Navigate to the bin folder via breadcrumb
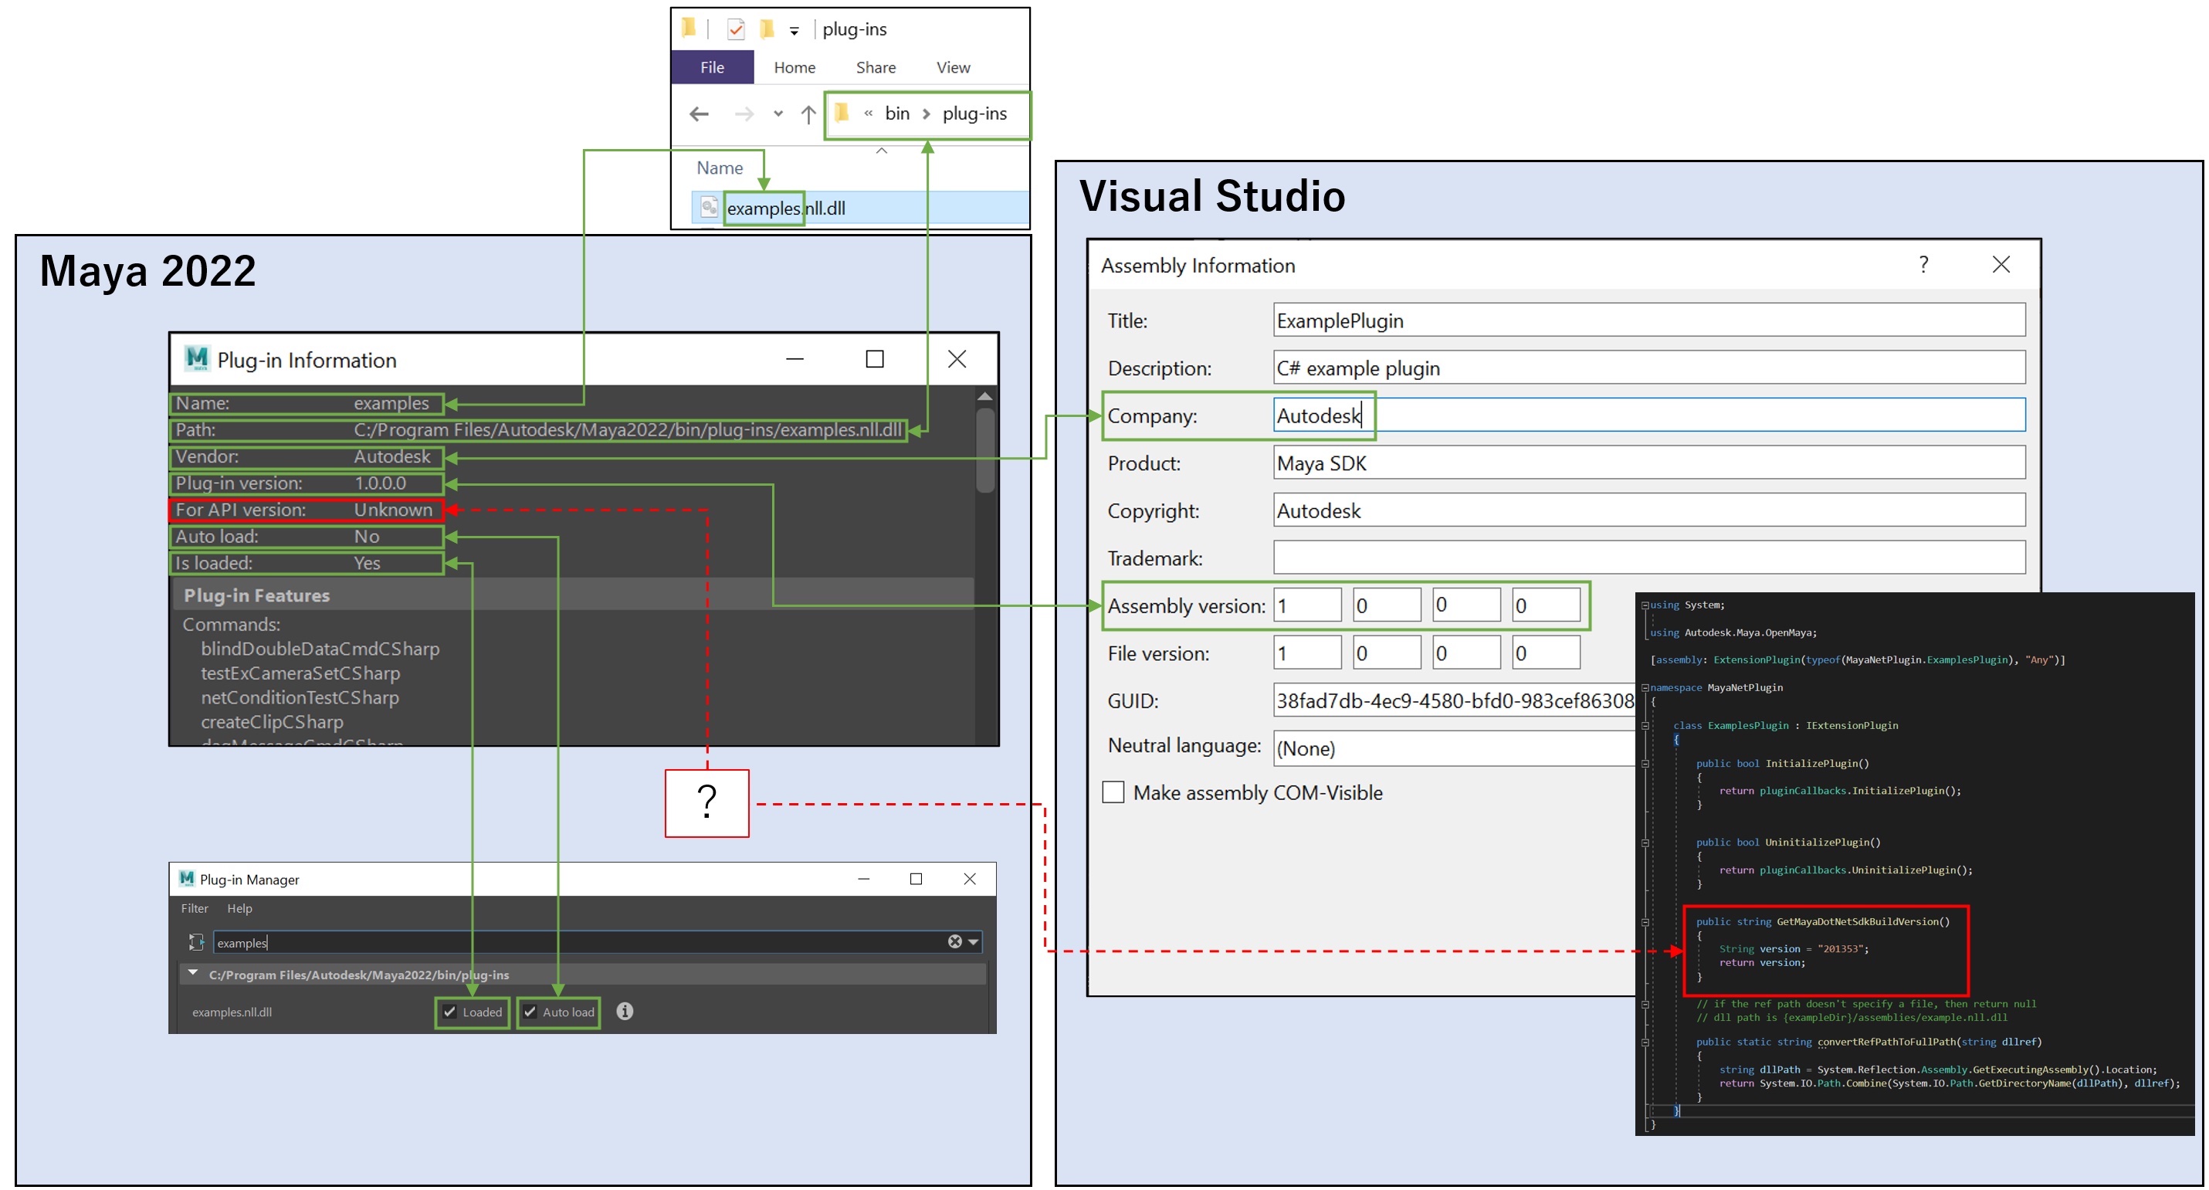This screenshot has height=1190, width=2209. [896, 114]
